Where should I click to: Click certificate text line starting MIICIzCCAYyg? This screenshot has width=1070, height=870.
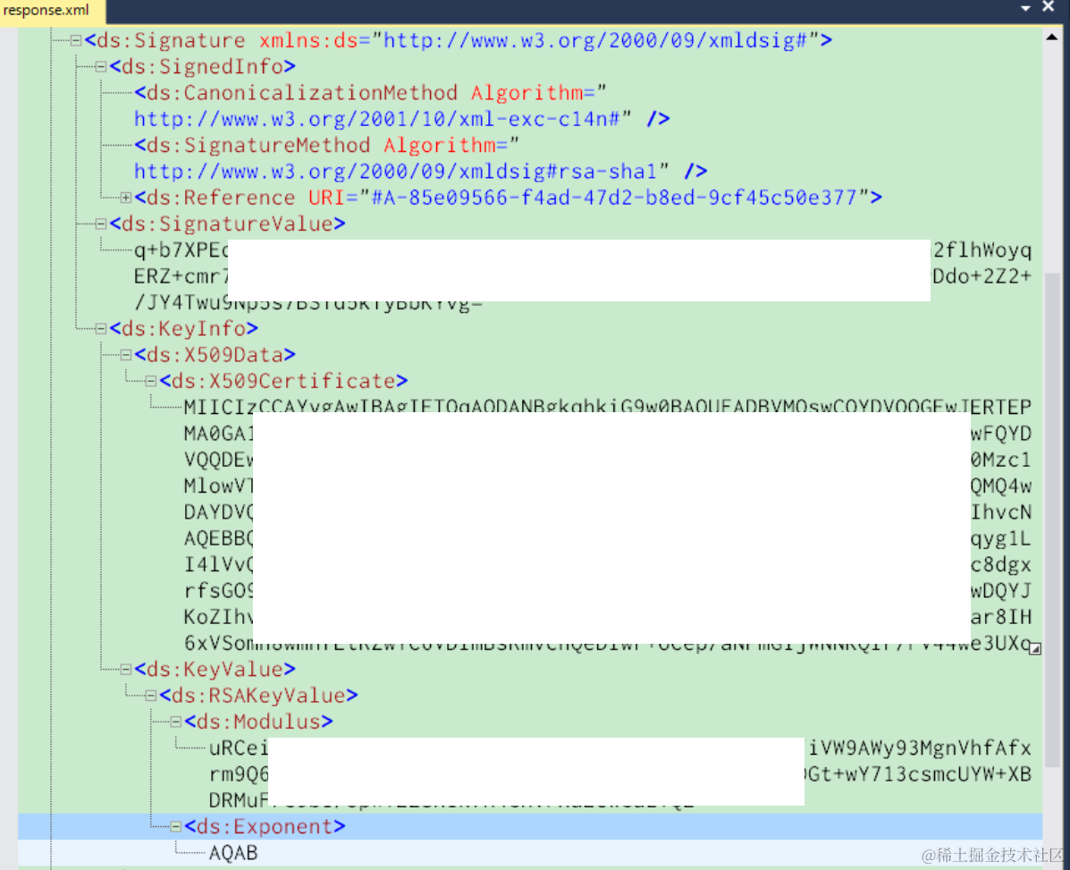click(607, 408)
